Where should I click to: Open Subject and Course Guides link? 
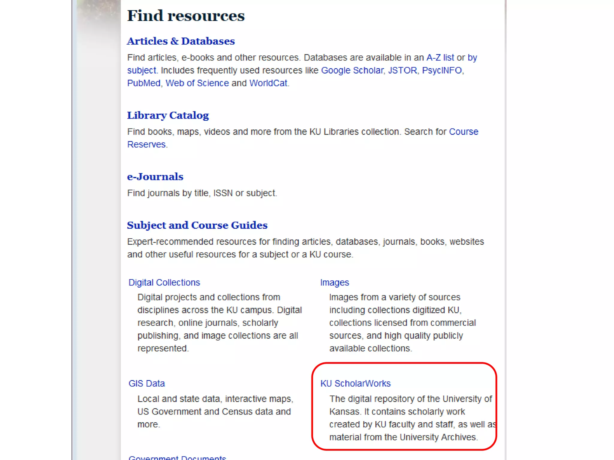coord(197,225)
